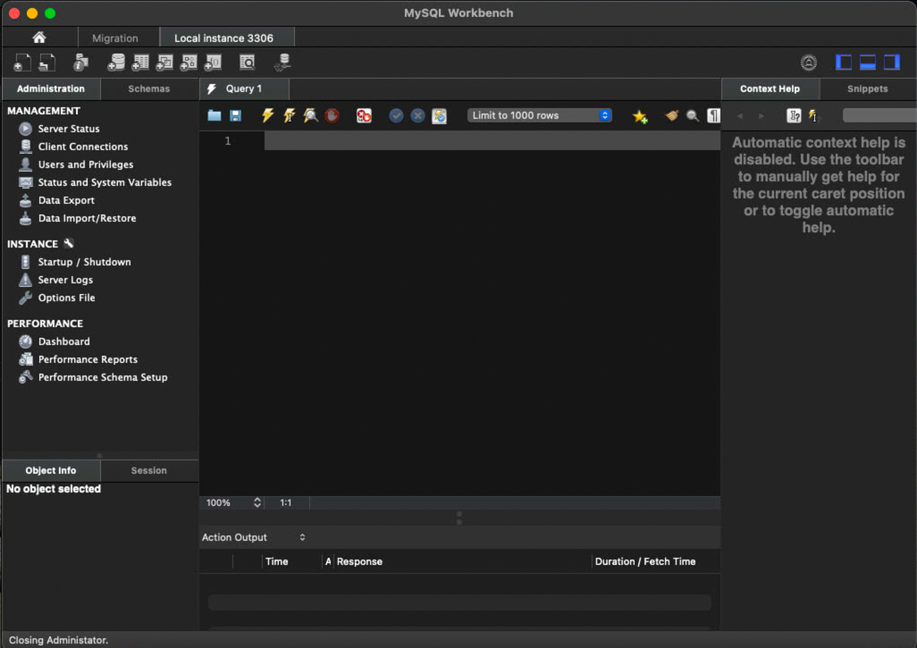Open script file in query editor
The image size is (917, 648).
pos(214,116)
